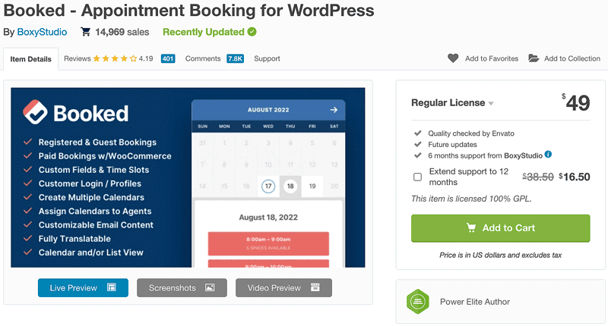The width and height of the screenshot is (608, 326).
Task: Select day 19 in the preview calendar
Action: pyautogui.click(x=312, y=186)
